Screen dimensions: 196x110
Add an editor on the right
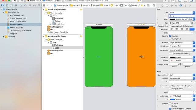[154, 5]
